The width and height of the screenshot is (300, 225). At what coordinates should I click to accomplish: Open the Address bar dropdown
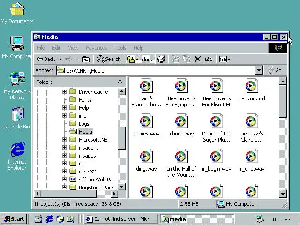tap(259, 70)
